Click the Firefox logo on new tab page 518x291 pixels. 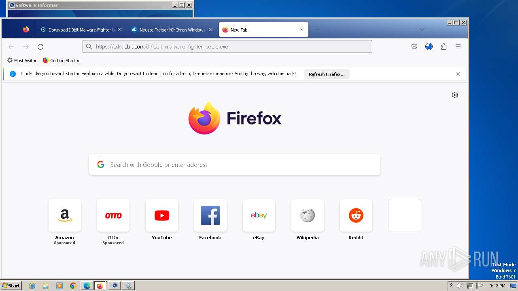[x=235, y=118]
